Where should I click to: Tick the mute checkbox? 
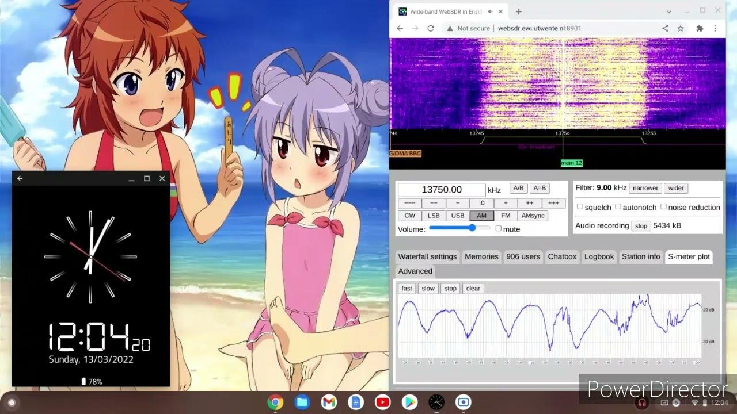tap(498, 229)
